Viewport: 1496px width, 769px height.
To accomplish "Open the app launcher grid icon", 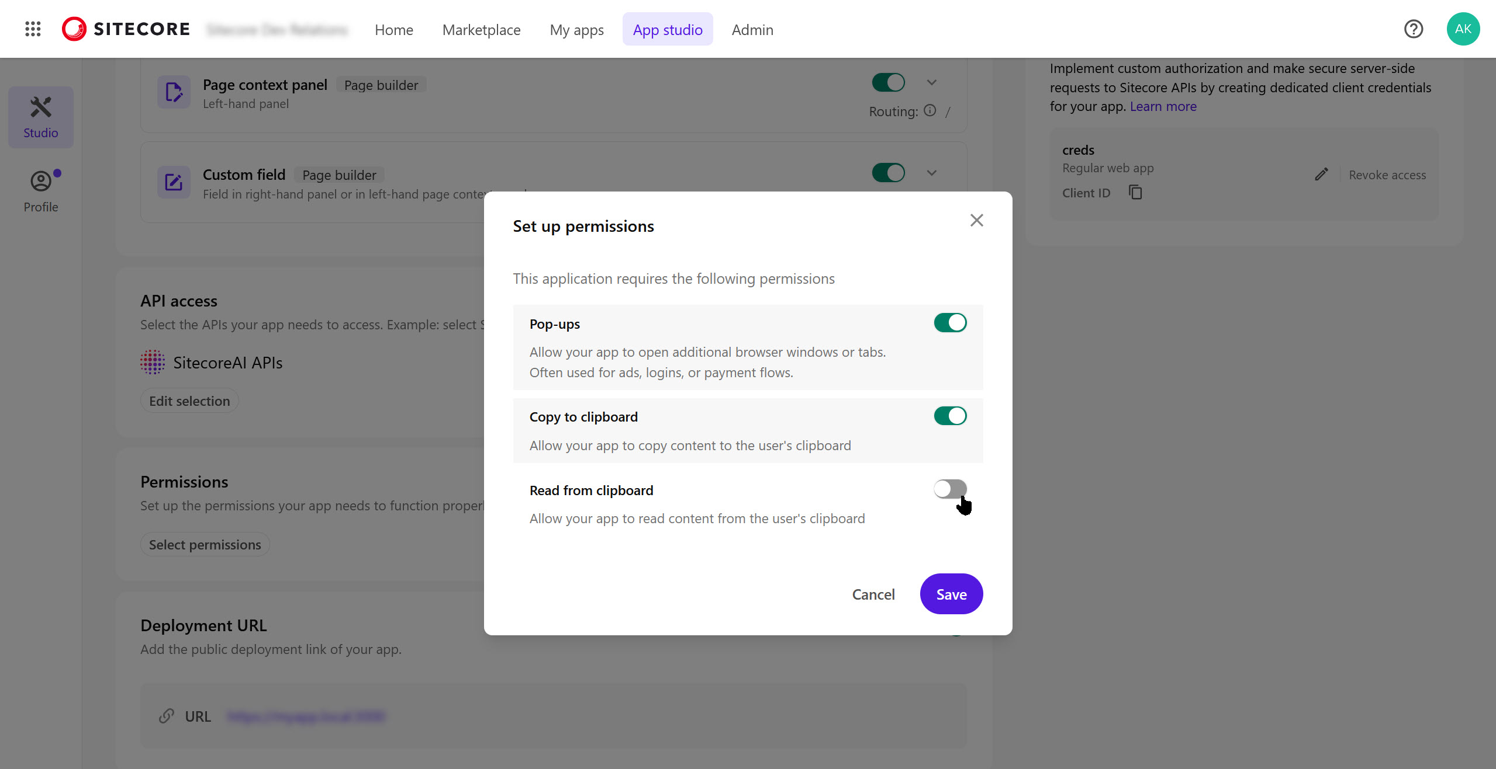I will (x=33, y=29).
